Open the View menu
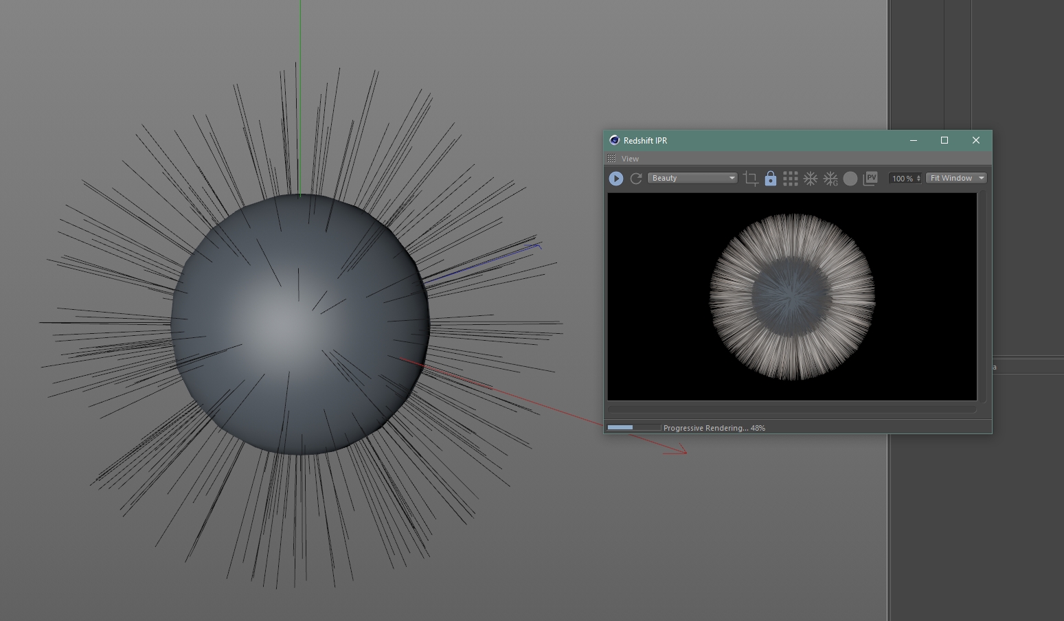 click(630, 159)
